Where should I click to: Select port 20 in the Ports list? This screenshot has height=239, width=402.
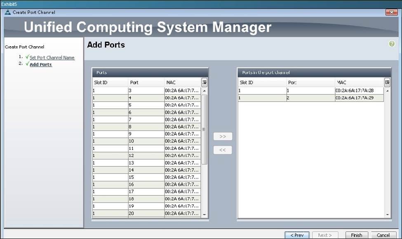(x=147, y=213)
